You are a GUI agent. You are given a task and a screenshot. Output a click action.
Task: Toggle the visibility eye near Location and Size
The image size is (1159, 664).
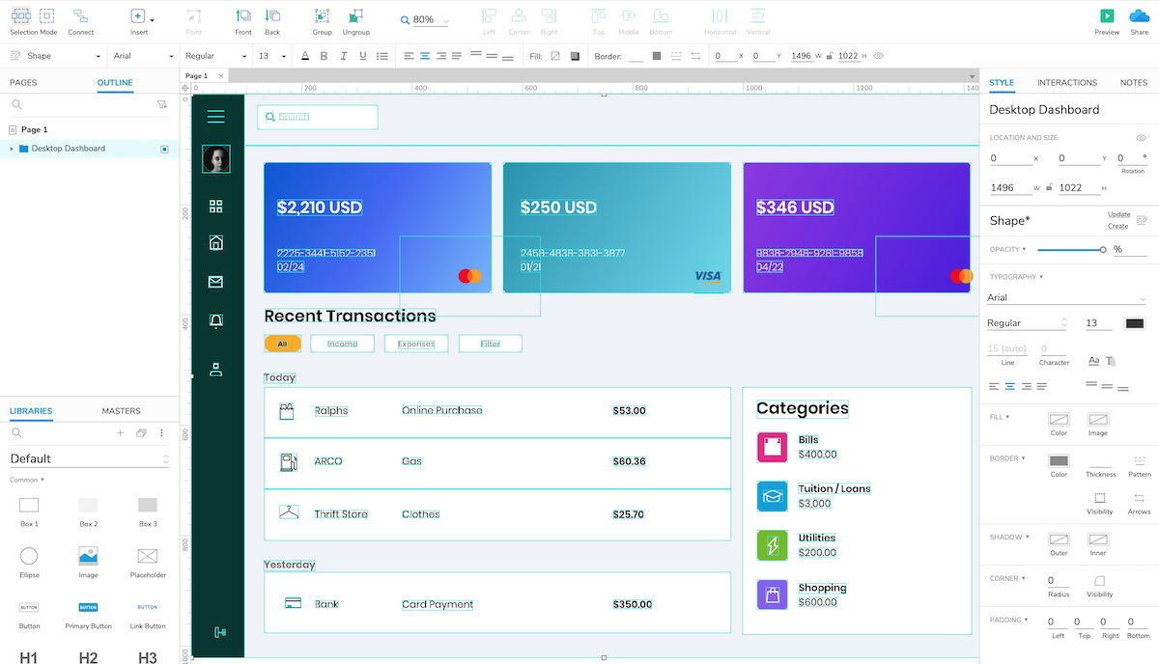1141,137
